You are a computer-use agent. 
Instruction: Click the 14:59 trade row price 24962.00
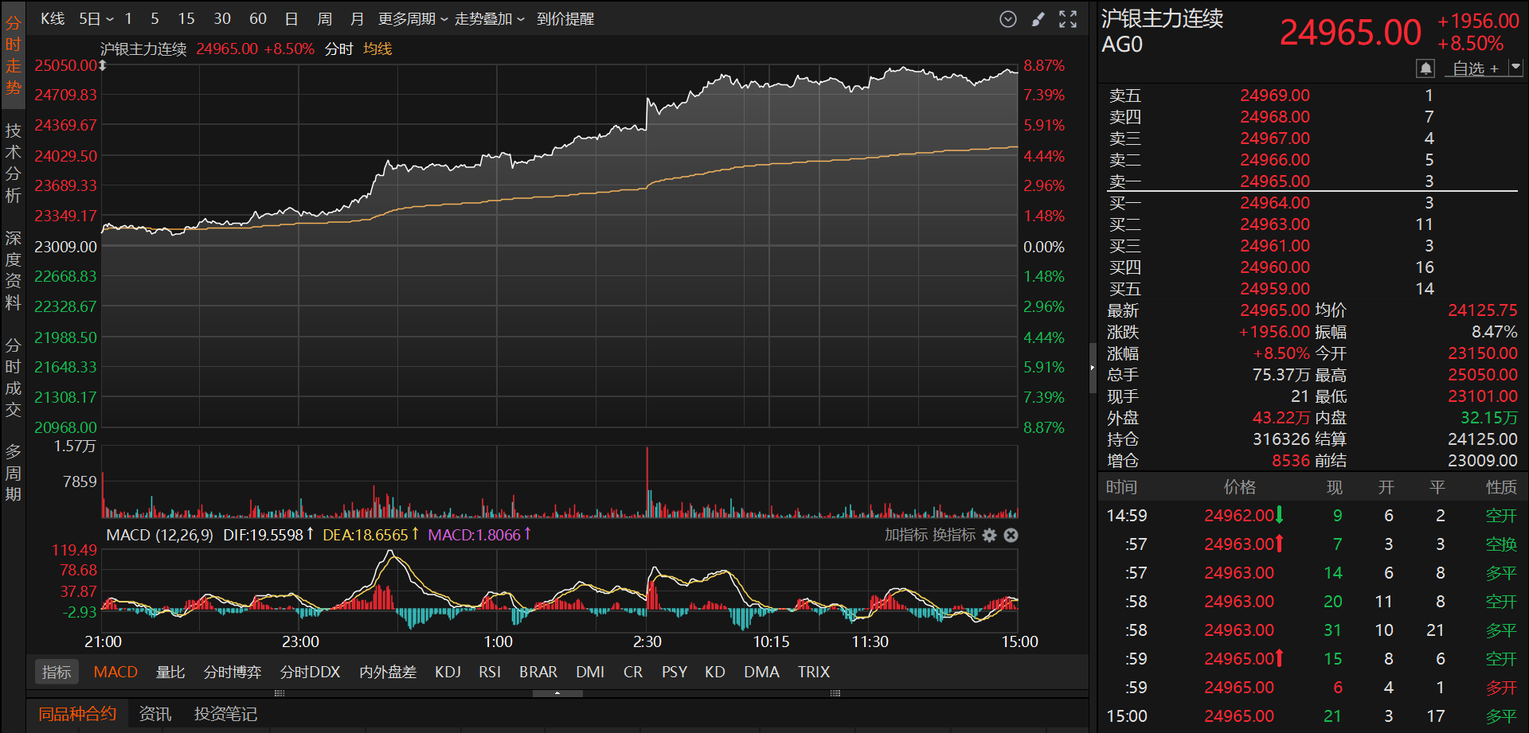tap(1239, 516)
